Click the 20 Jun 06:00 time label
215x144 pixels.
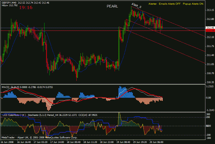(157, 142)
